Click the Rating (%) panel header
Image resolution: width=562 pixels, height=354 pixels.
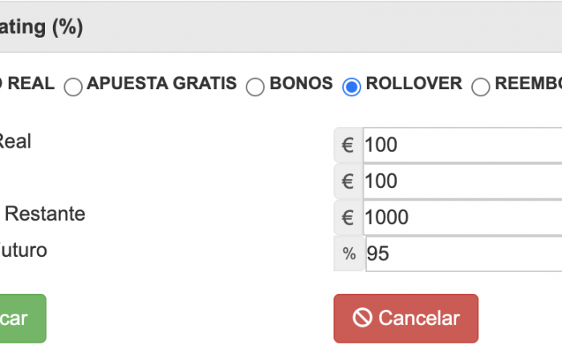[281, 26]
